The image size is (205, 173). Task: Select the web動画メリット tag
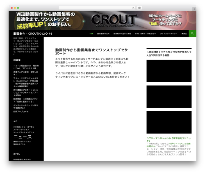[x=20, y=127]
